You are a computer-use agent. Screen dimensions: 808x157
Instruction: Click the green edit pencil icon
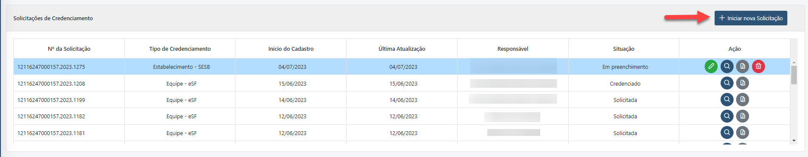[x=711, y=66]
